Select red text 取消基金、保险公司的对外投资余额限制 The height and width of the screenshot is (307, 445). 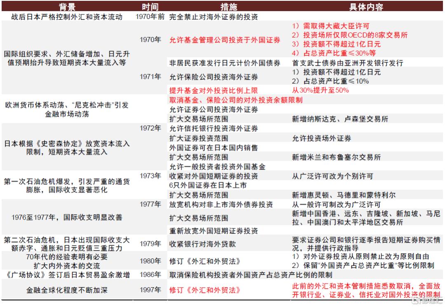pyautogui.click(x=236, y=100)
